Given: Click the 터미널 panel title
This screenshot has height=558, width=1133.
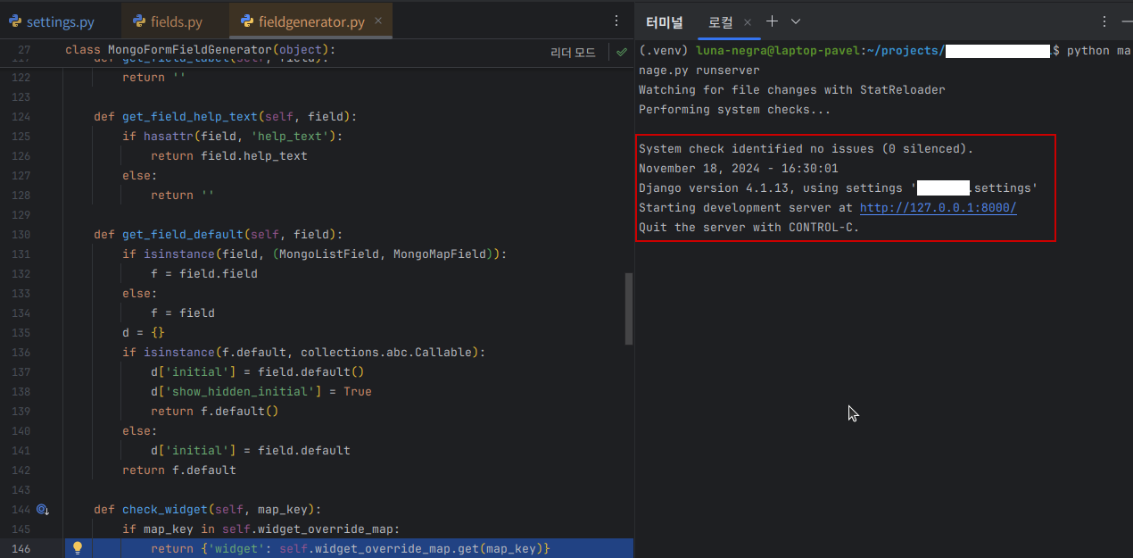Looking at the screenshot, I should [x=664, y=21].
